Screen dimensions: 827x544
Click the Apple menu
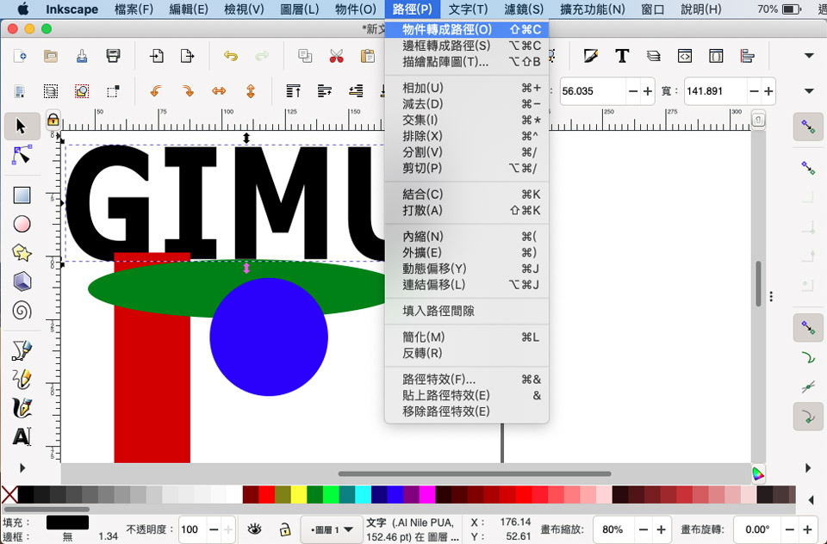click(22, 9)
